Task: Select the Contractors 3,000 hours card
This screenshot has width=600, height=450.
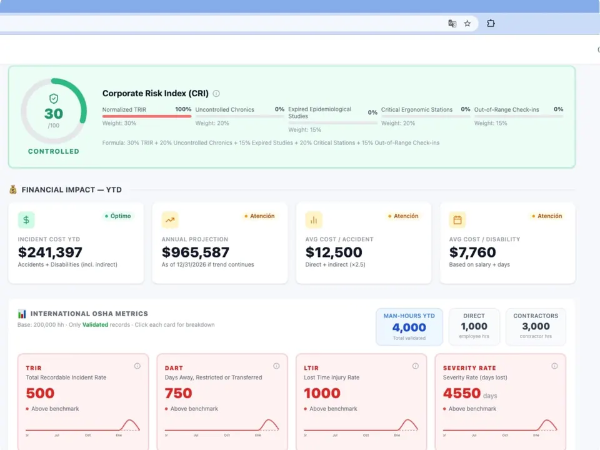Action: [536, 327]
